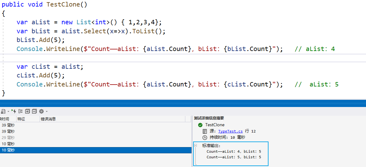366x167 pixels.
Task: Open the TypeTest.cs source link
Action: click(230, 131)
